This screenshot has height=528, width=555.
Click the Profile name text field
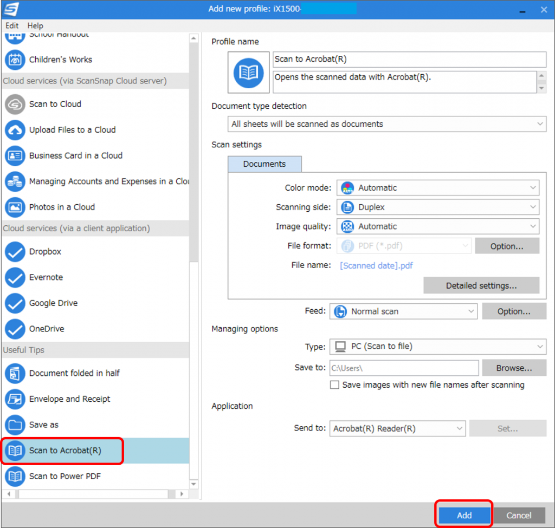pyautogui.click(x=410, y=60)
